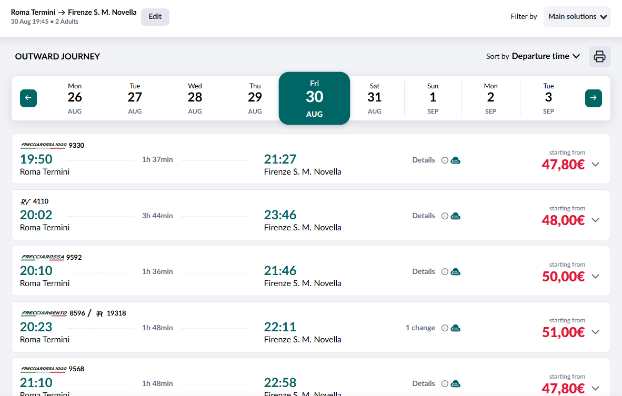Click 30 Aug 19:45 2 Adults summary
This screenshot has height=396, width=622.
(44, 22)
